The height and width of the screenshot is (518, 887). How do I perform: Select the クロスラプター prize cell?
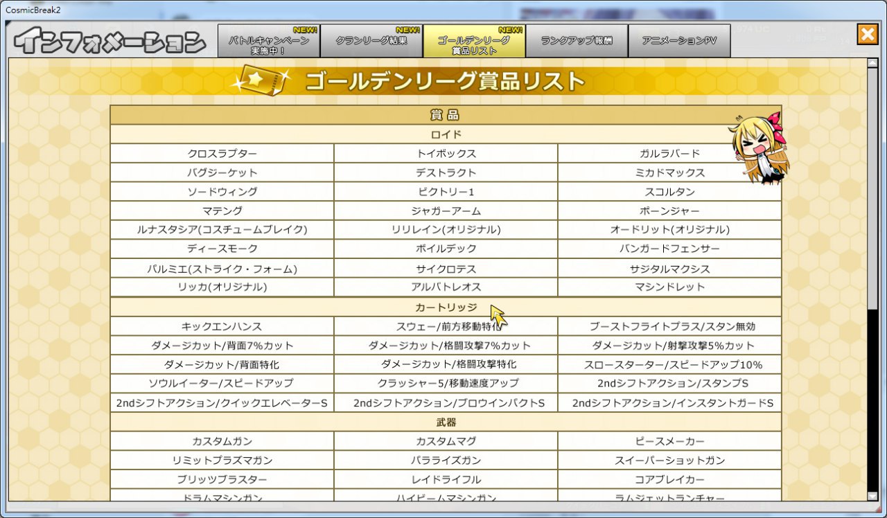222,154
